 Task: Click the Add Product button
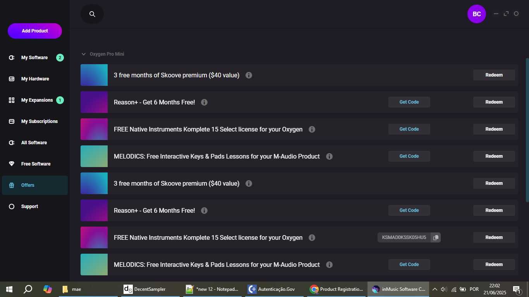(35, 31)
